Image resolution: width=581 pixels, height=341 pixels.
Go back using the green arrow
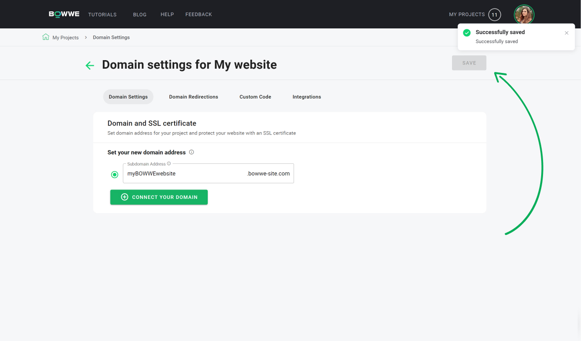click(x=90, y=65)
